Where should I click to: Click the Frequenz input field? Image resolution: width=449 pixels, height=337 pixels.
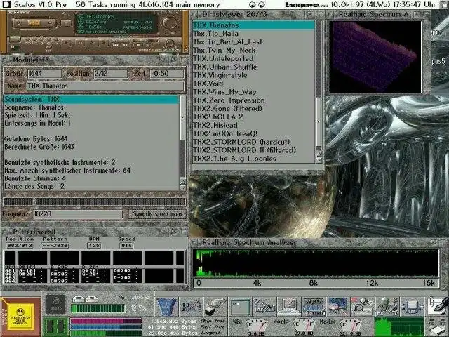pyautogui.click(x=77, y=213)
